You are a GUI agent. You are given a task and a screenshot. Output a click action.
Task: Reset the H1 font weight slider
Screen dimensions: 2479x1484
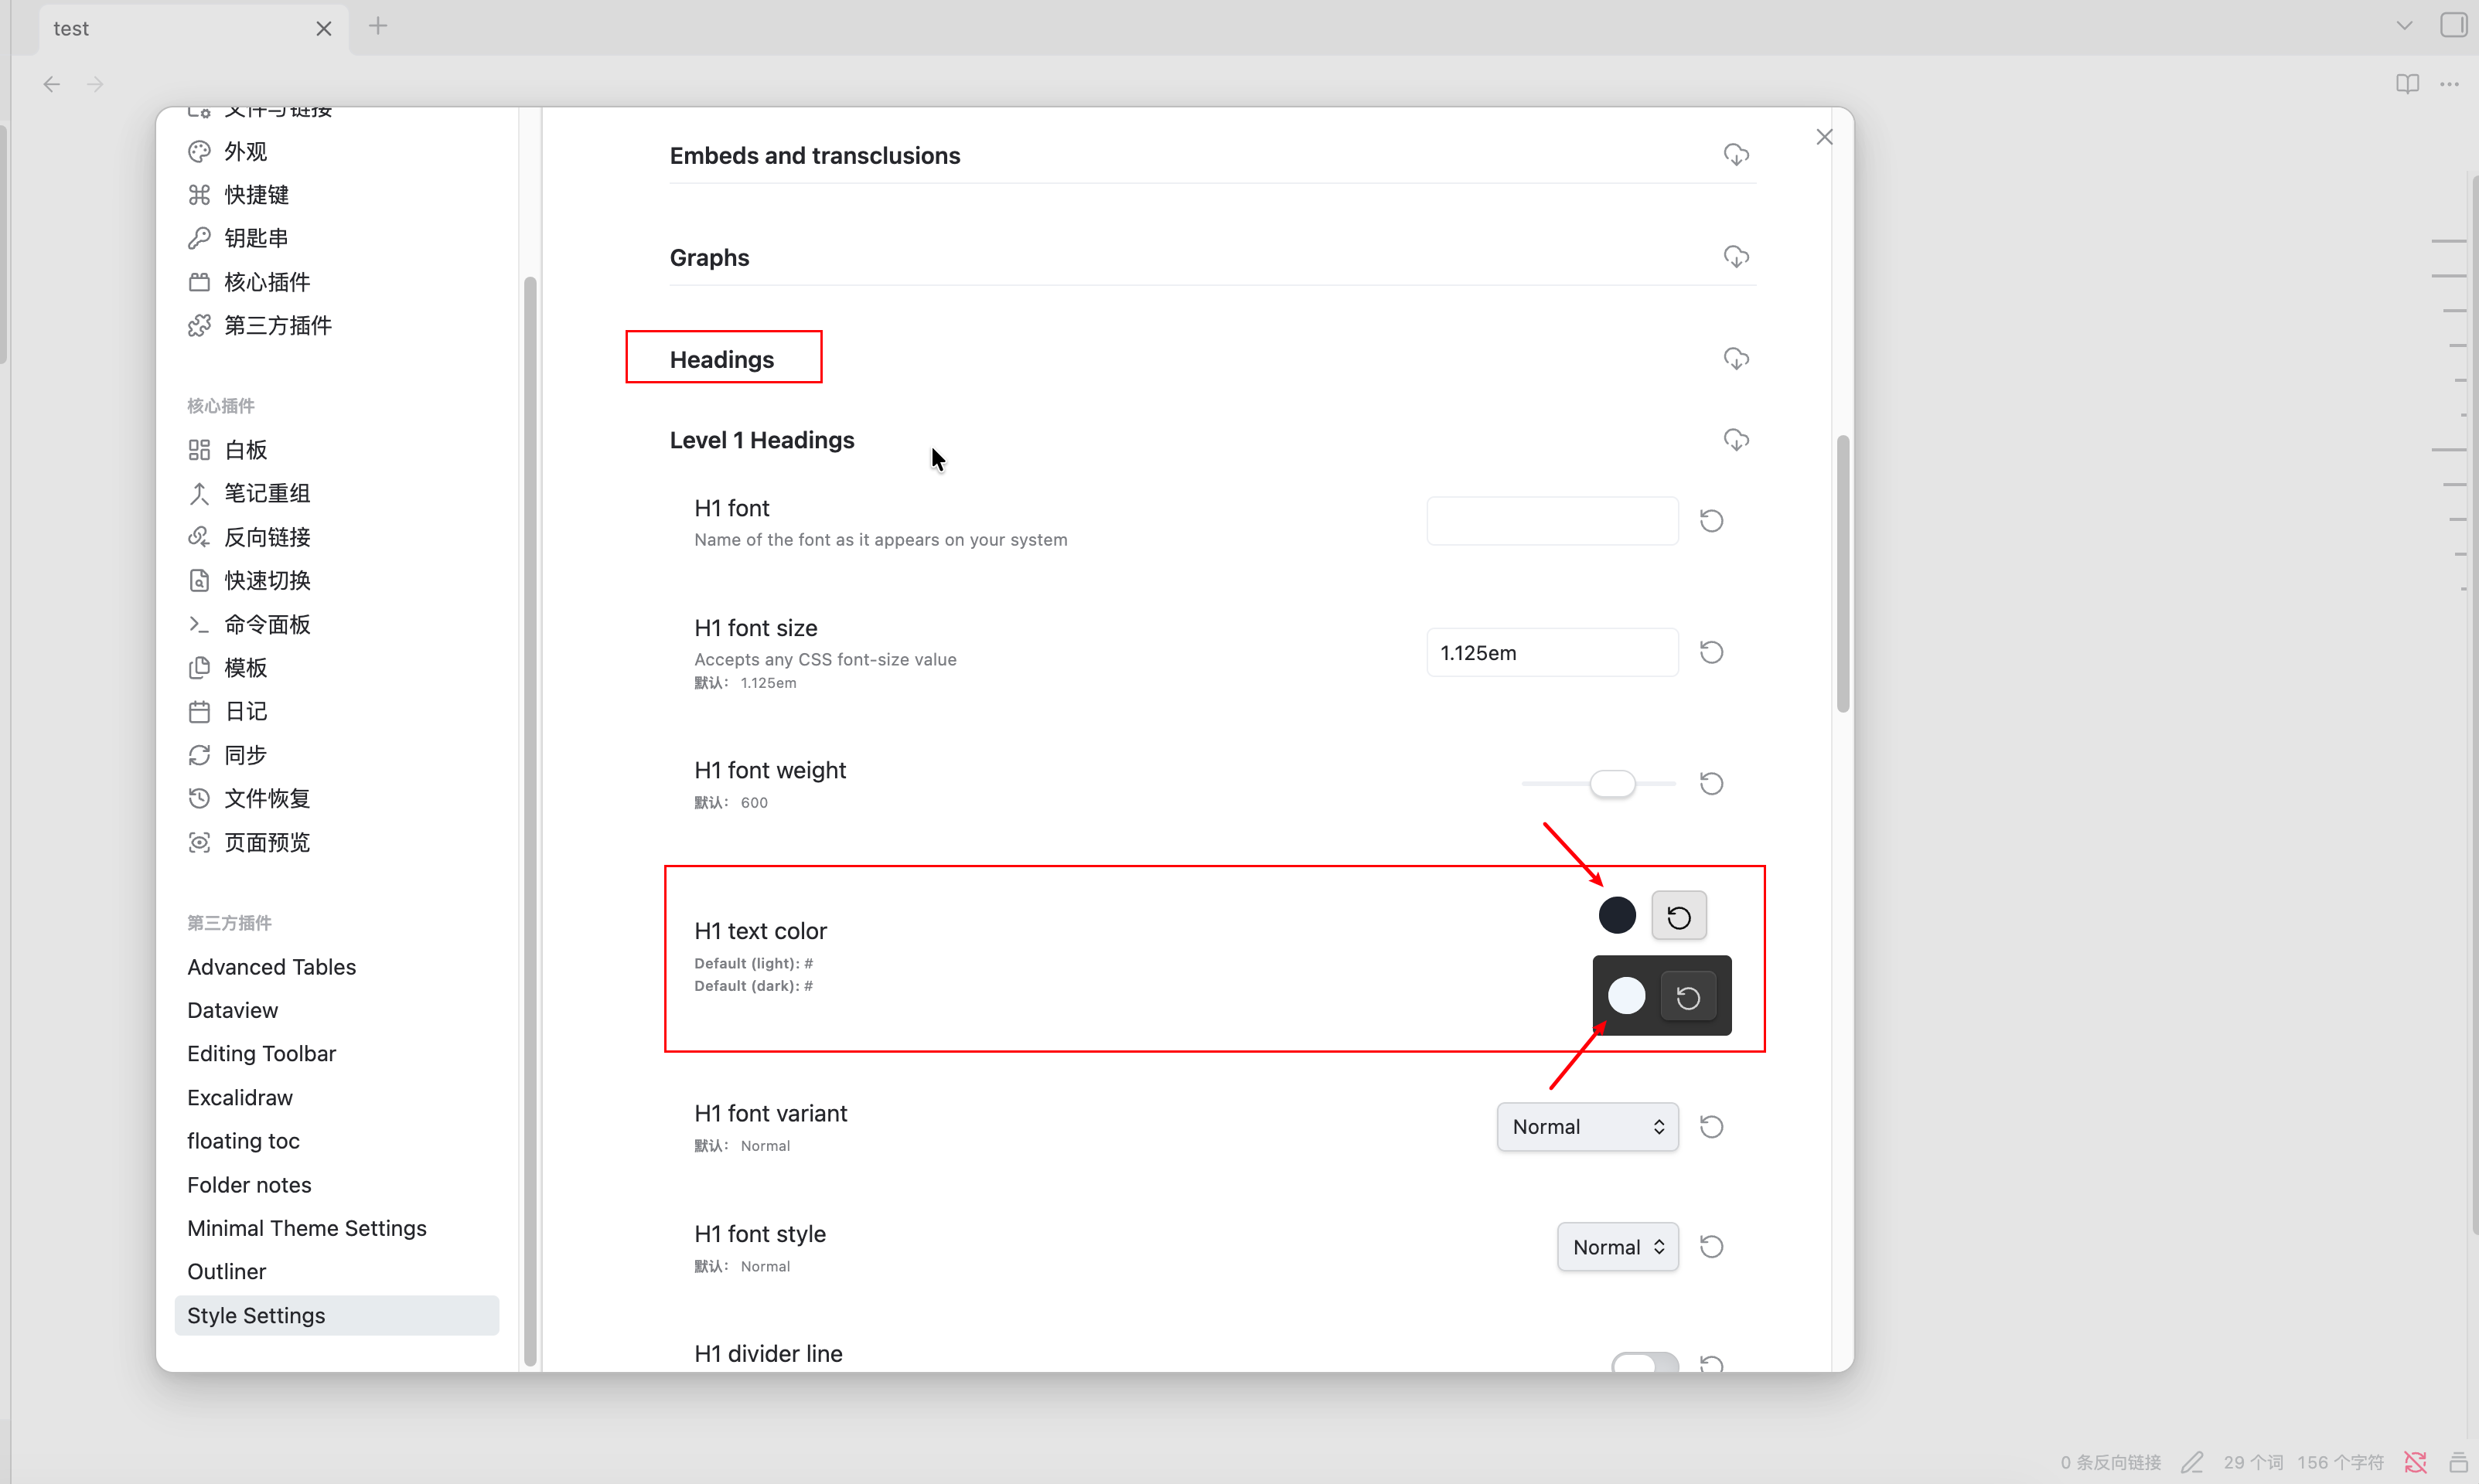(1712, 784)
